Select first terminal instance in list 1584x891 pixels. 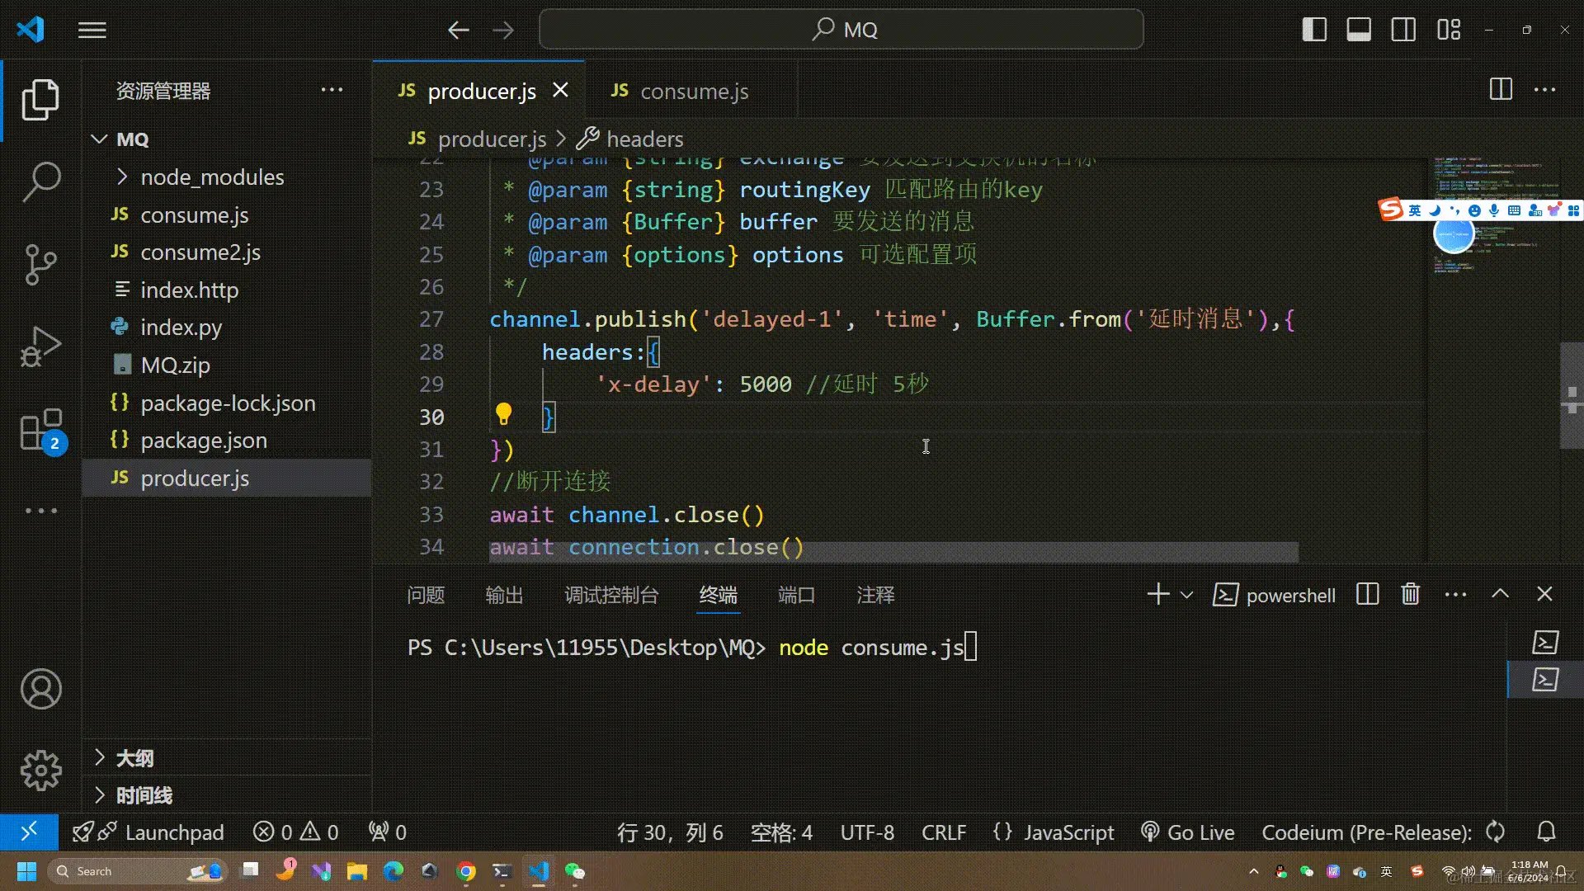[x=1545, y=642]
